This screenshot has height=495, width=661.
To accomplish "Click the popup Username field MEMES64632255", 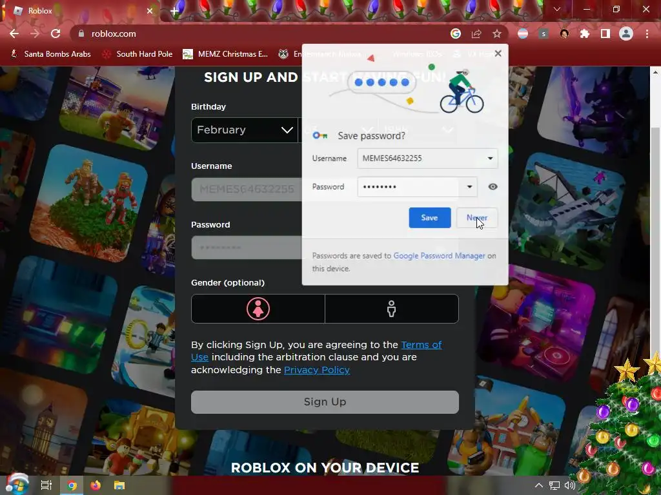I will point(427,159).
